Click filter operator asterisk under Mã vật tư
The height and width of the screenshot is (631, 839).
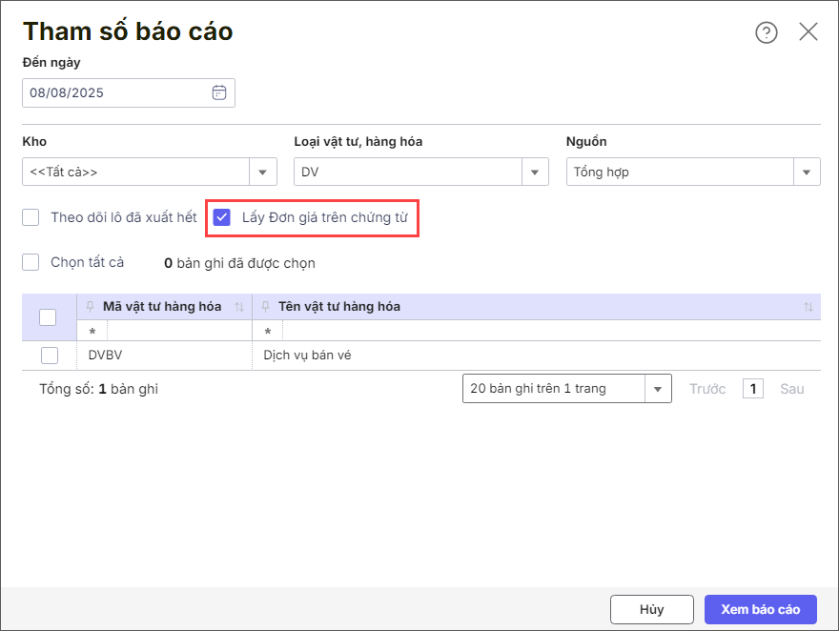coord(92,332)
